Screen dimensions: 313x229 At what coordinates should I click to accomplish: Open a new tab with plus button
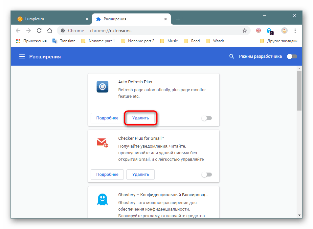[178, 19]
